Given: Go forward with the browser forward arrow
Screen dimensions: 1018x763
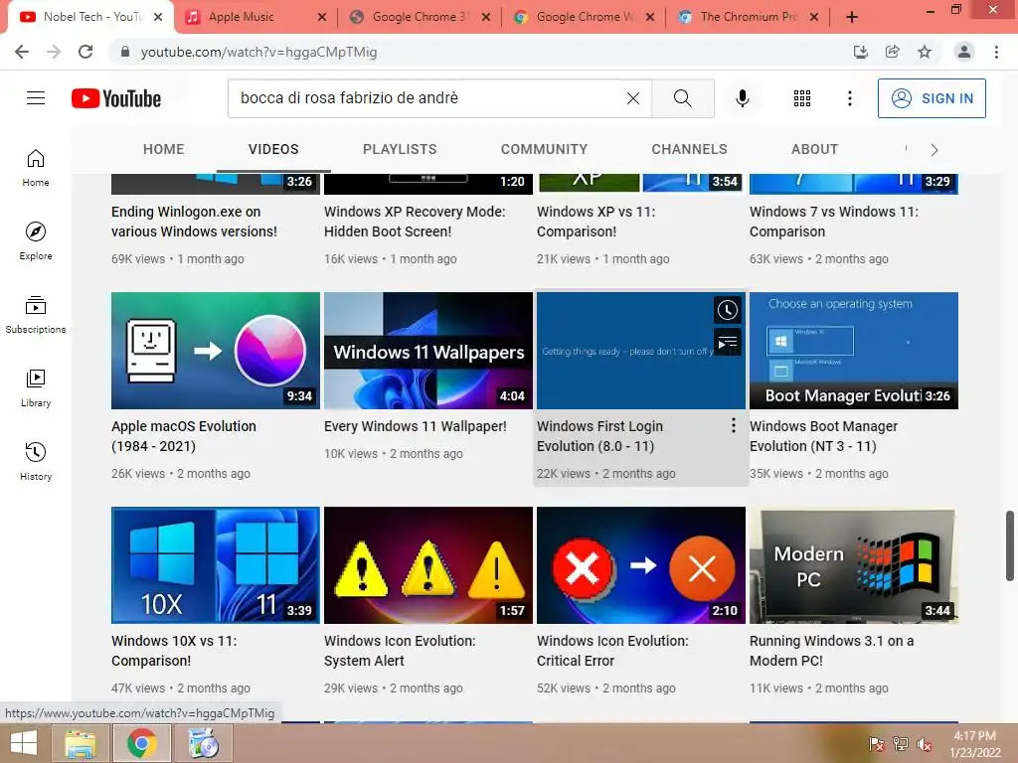Looking at the screenshot, I should click(x=54, y=52).
